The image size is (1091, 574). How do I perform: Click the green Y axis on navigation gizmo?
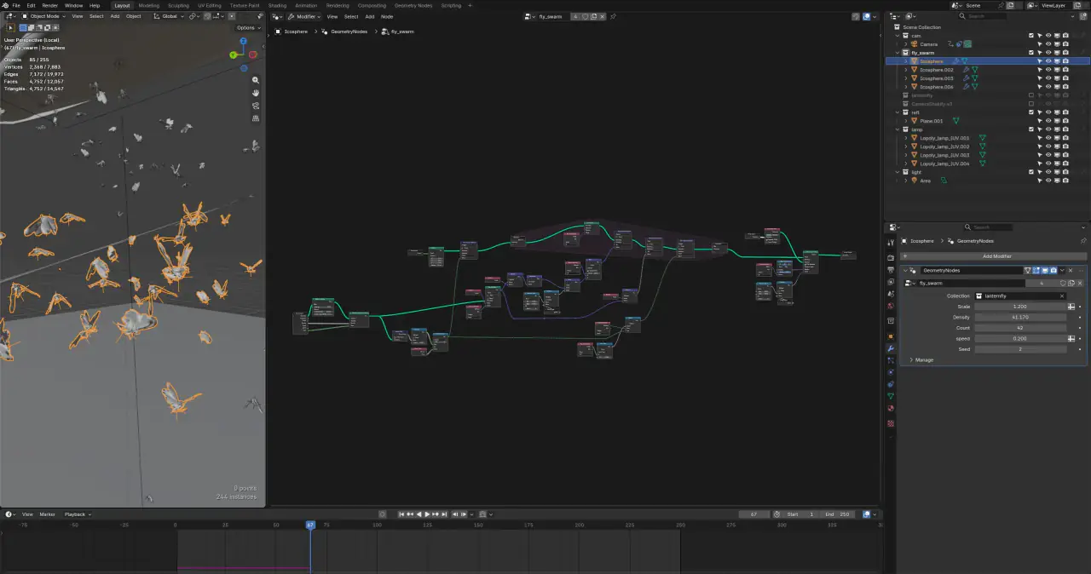point(234,55)
